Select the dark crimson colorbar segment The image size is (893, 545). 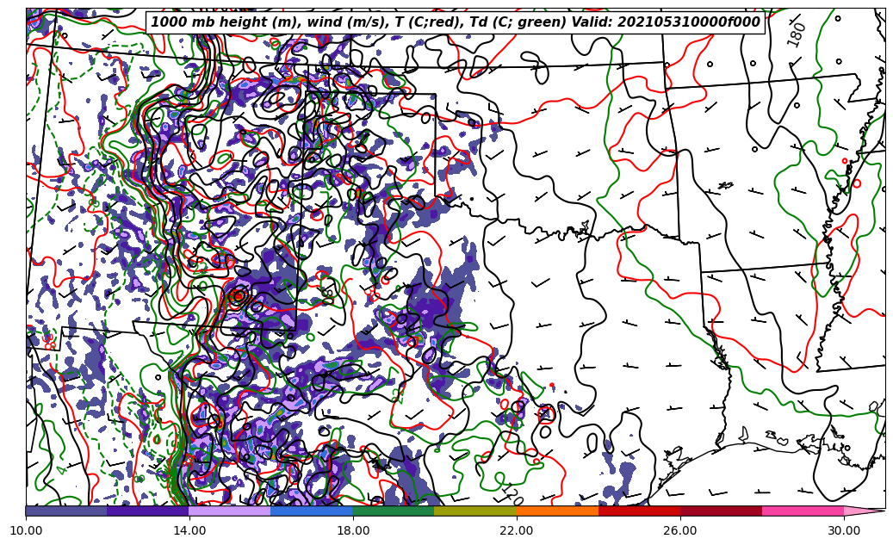(721, 511)
